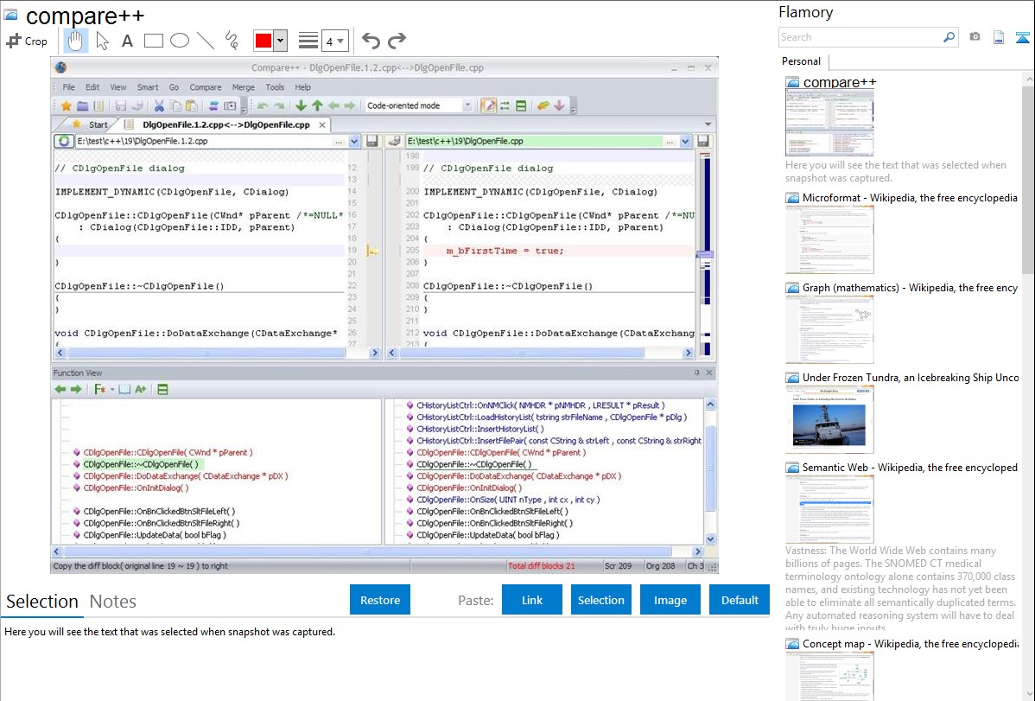Go to previous difference green up arrow
The height and width of the screenshot is (701, 1035).
317,105
